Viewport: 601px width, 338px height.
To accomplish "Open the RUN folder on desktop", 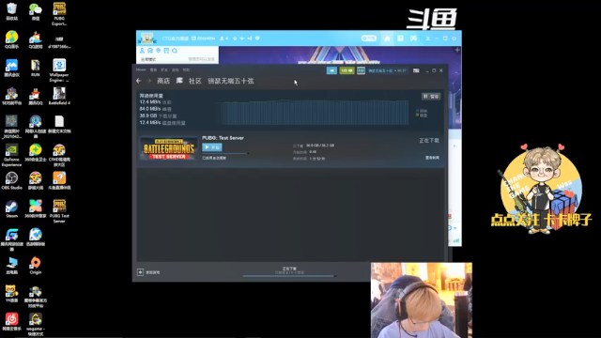I will click(36, 68).
